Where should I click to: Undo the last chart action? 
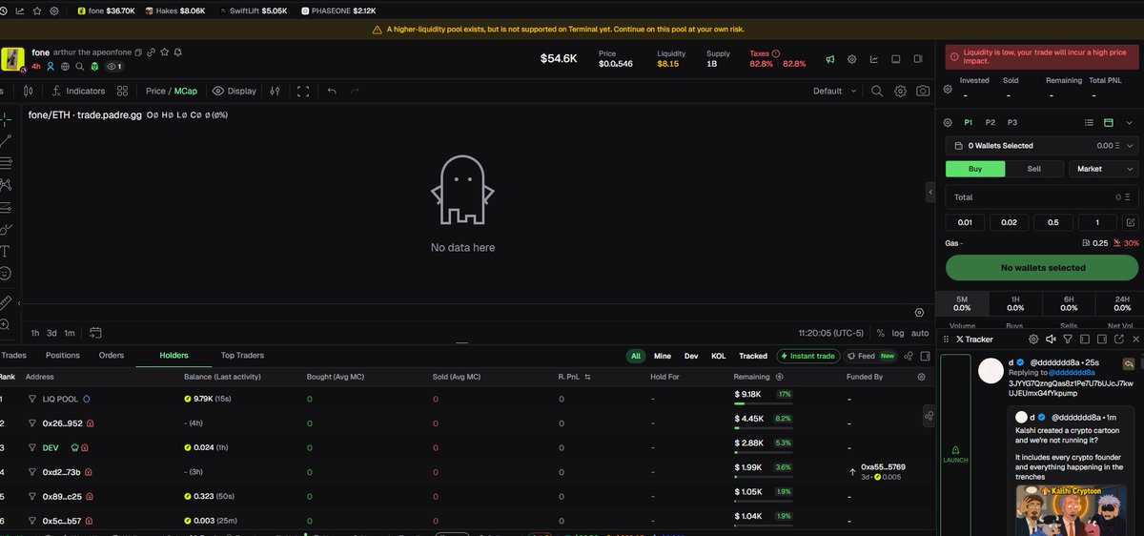[x=332, y=91]
